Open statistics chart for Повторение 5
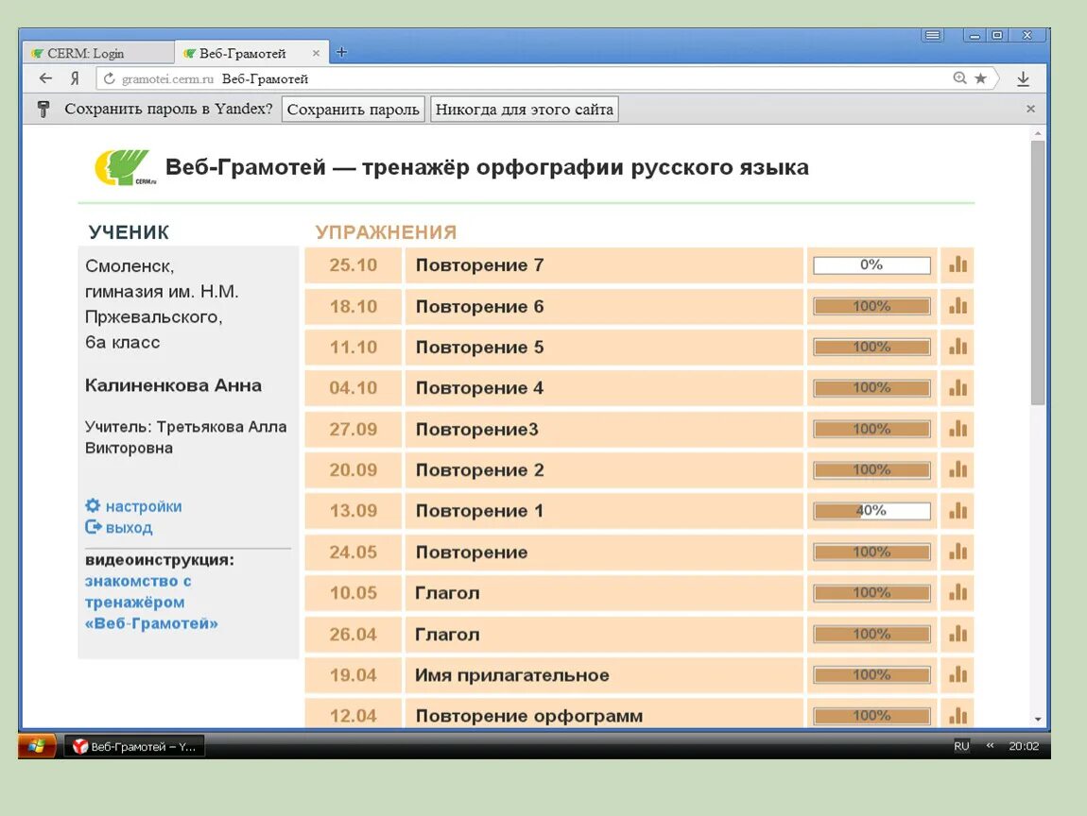The height and width of the screenshot is (816, 1087). click(x=958, y=347)
